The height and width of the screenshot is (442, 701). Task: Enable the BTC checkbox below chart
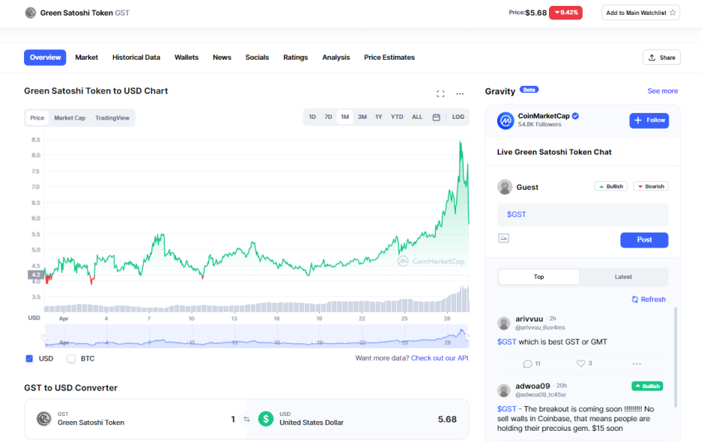pos(71,358)
